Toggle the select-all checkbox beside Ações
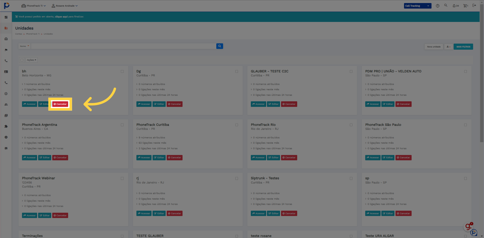This screenshot has width=484, height=238. point(22,60)
